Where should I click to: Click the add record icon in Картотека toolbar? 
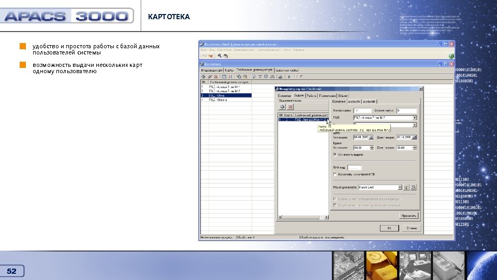coord(203,77)
